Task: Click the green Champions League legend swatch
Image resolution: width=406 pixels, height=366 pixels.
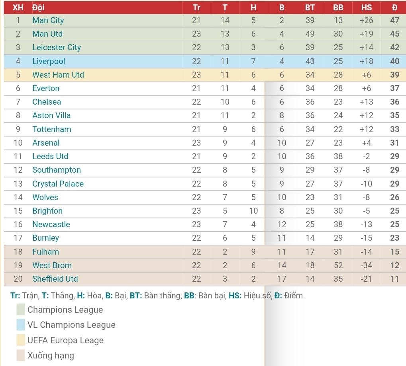Action: point(21,310)
